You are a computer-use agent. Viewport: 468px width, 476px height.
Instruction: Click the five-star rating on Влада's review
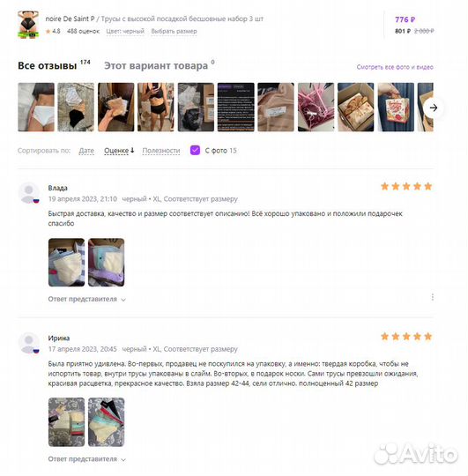(406, 186)
